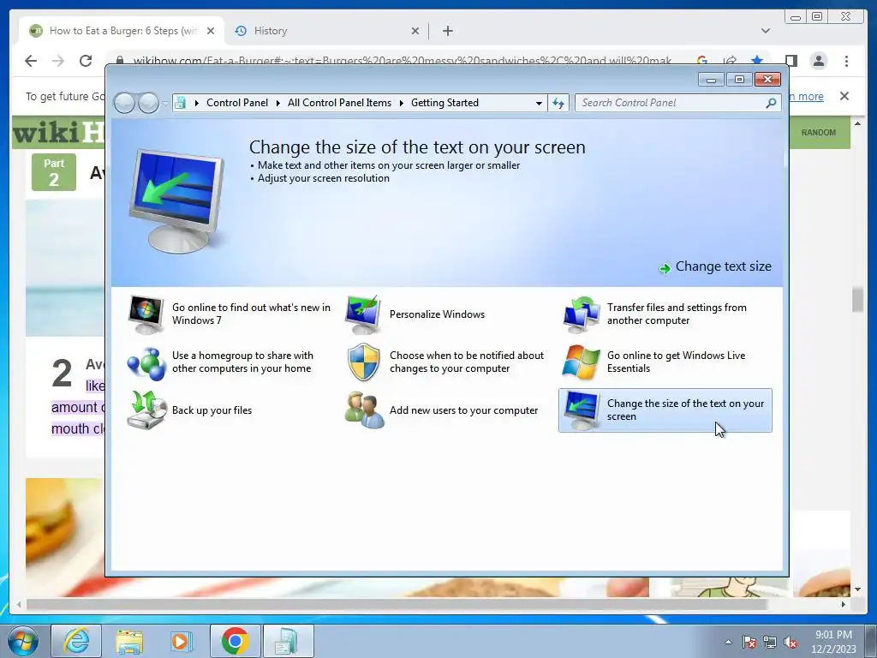The width and height of the screenshot is (877, 658).
Task: Click the network icon in system tray
Action: coord(770,642)
